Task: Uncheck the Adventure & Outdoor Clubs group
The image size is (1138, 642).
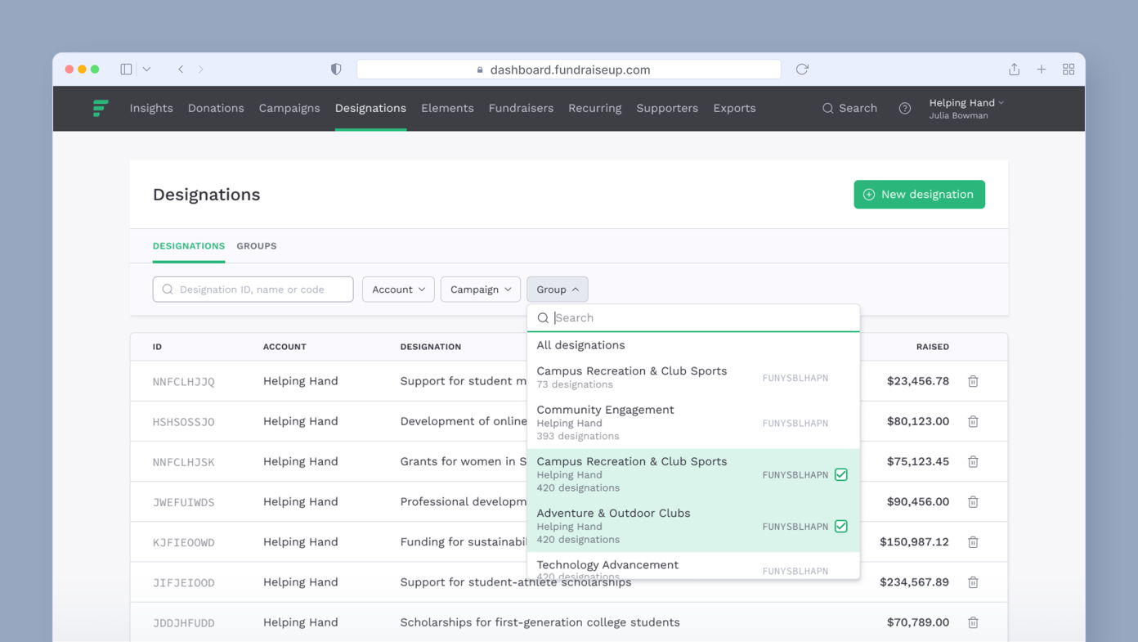Action: [840, 526]
